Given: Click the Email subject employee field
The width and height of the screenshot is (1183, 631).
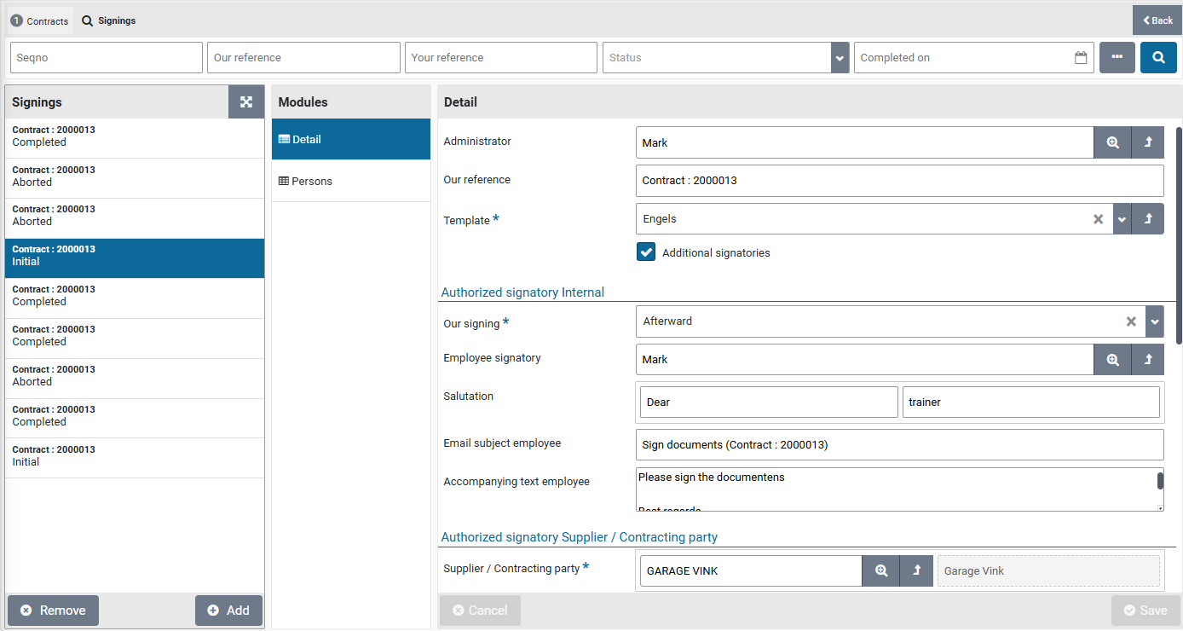Looking at the screenshot, I should [x=899, y=445].
